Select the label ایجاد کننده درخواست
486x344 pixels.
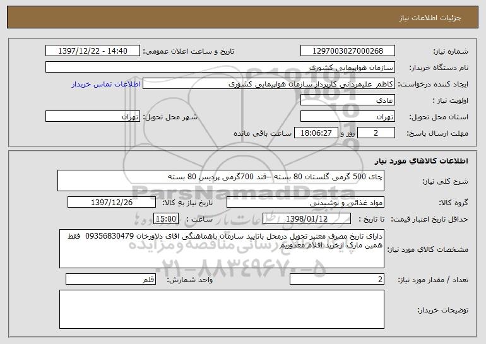433,85
